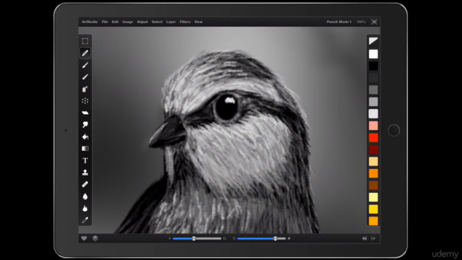462x260 pixels.
Task: Open the Filters menu
Action: 185,22
